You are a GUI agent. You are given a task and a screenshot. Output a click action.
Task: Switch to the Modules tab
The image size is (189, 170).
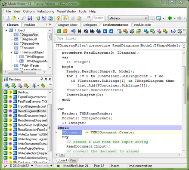30,25
